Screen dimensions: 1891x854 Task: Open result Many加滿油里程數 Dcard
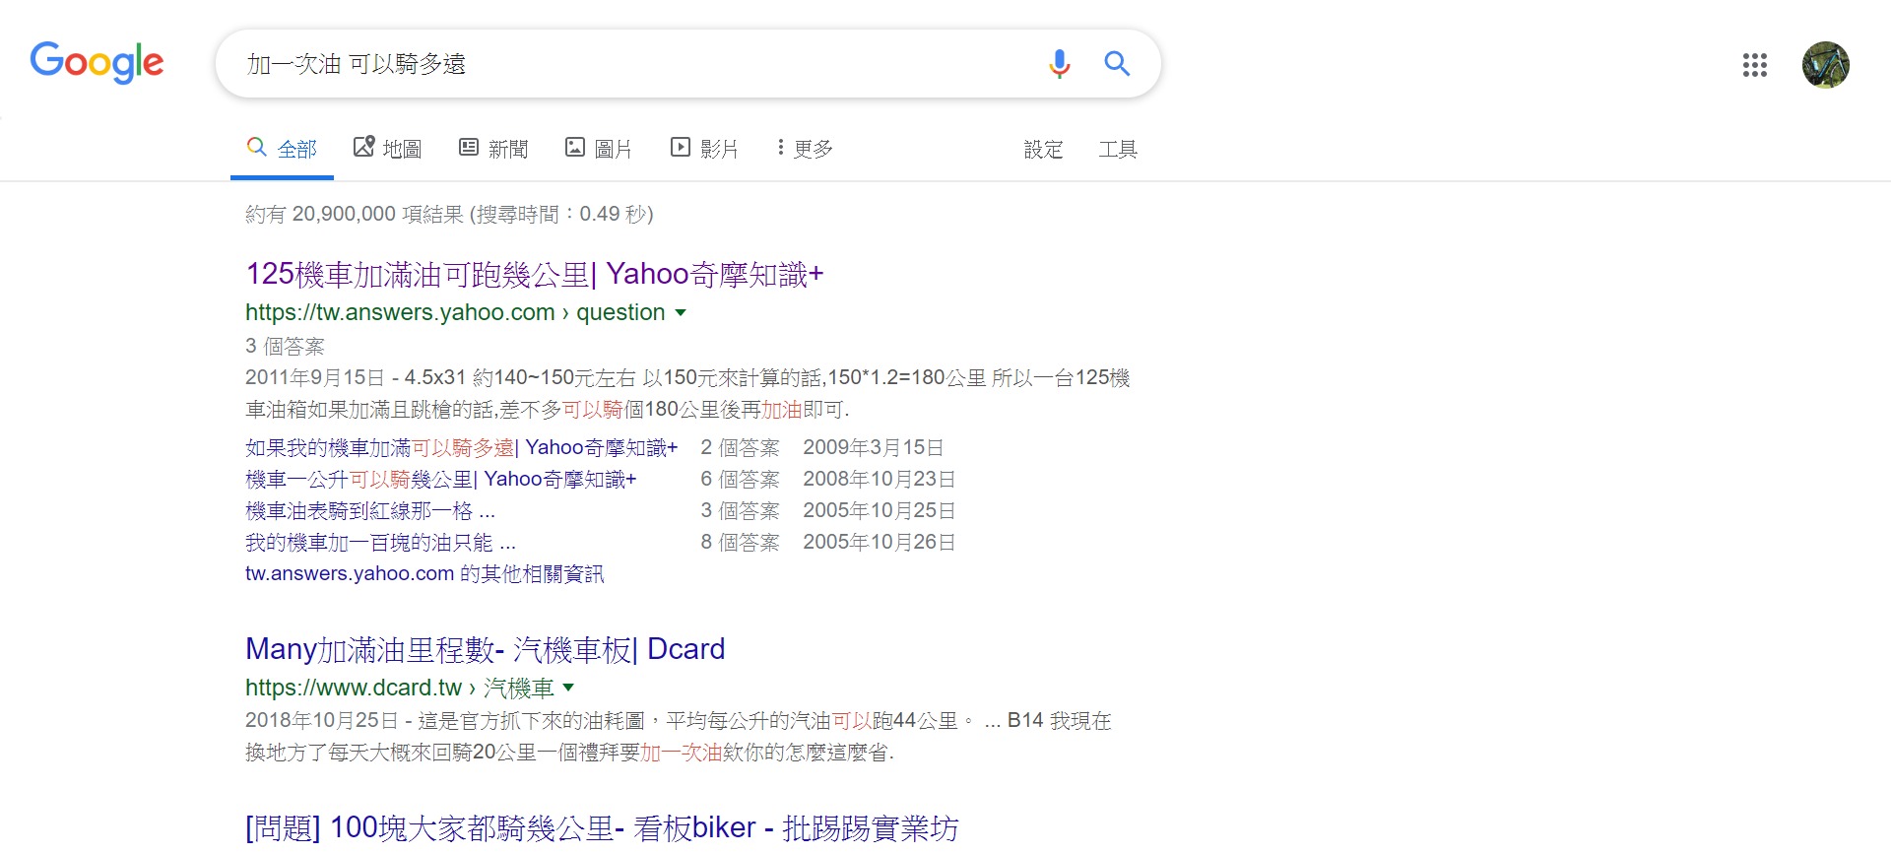[x=485, y=649]
